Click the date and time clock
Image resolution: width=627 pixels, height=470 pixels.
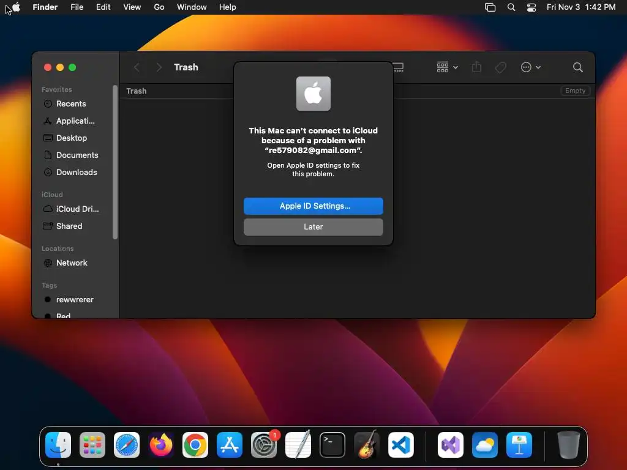[x=581, y=7]
